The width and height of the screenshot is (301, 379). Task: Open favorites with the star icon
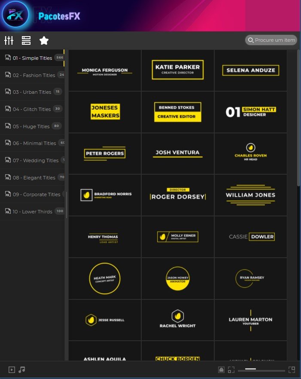pos(44,40)
